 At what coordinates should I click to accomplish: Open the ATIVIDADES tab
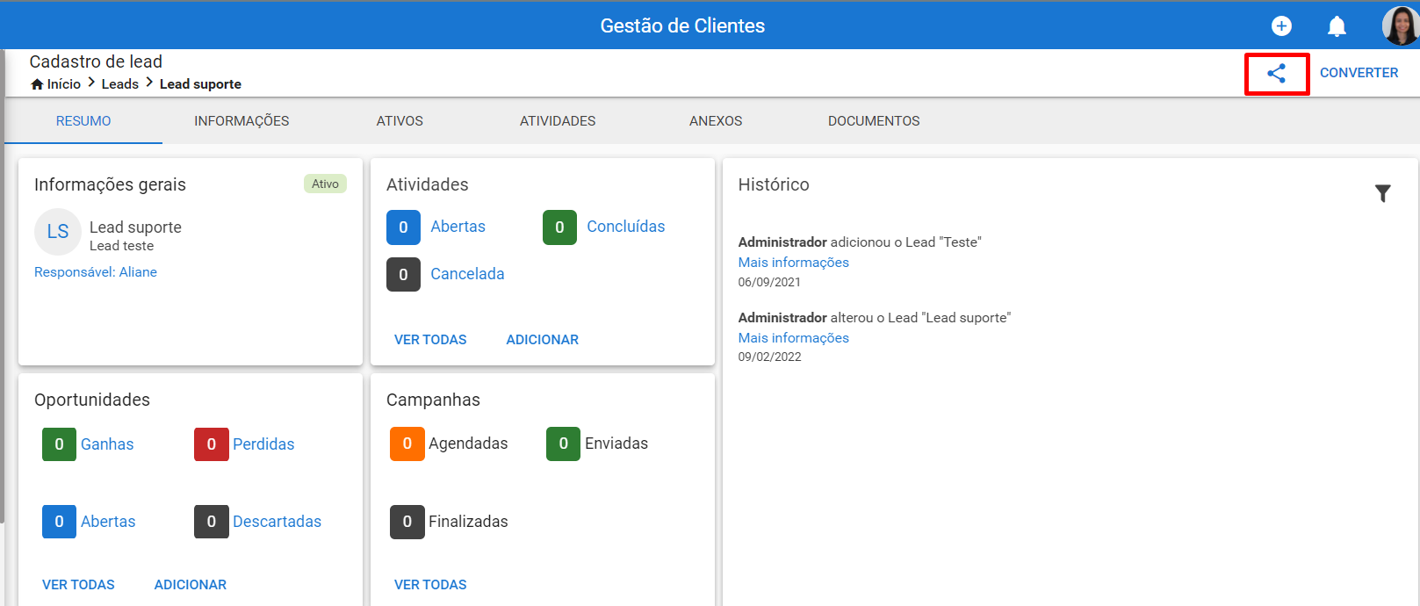pyautogui.click(x=558, y=121)
